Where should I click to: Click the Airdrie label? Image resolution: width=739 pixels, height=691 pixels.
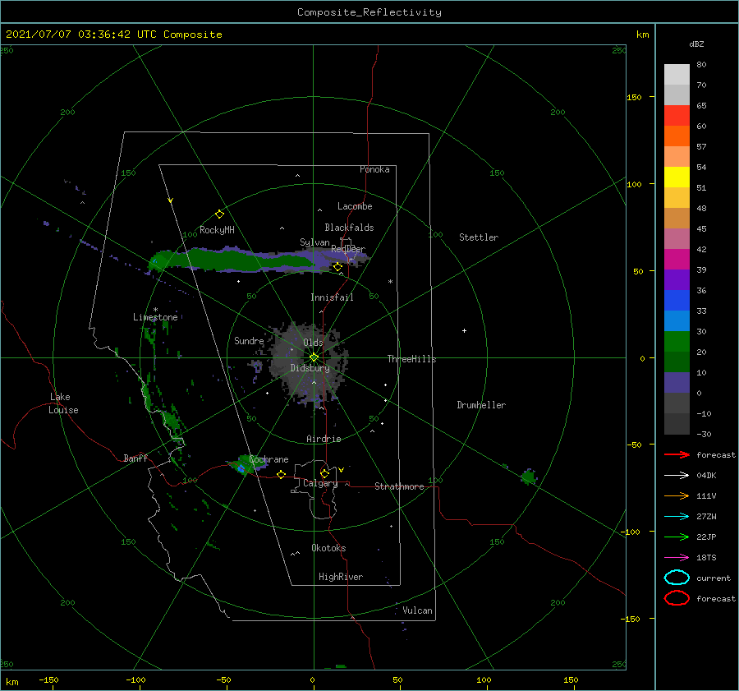(324, 439)
